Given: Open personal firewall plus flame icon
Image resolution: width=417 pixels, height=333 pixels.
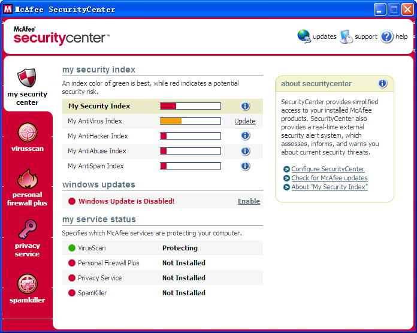Looking at the screenshot, I should pyautogui.click(x=28, y=178).
